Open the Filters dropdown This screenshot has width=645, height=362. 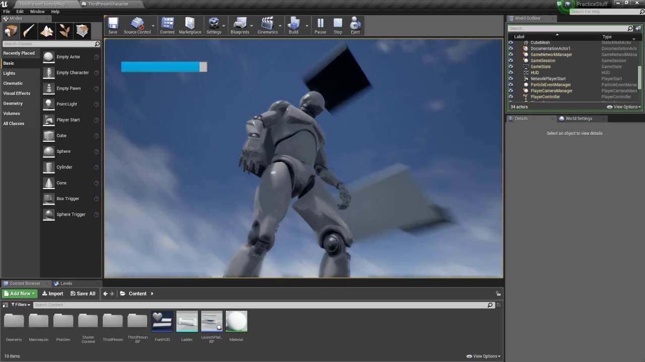(x=21, y=305)
